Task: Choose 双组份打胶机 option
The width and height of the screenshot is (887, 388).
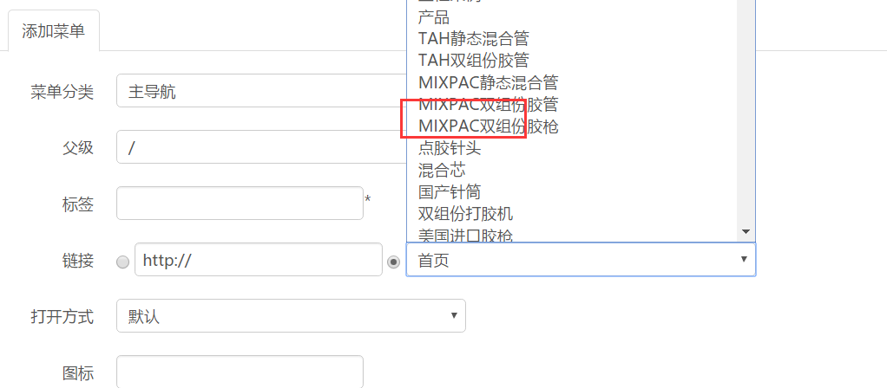Action: 571,214
